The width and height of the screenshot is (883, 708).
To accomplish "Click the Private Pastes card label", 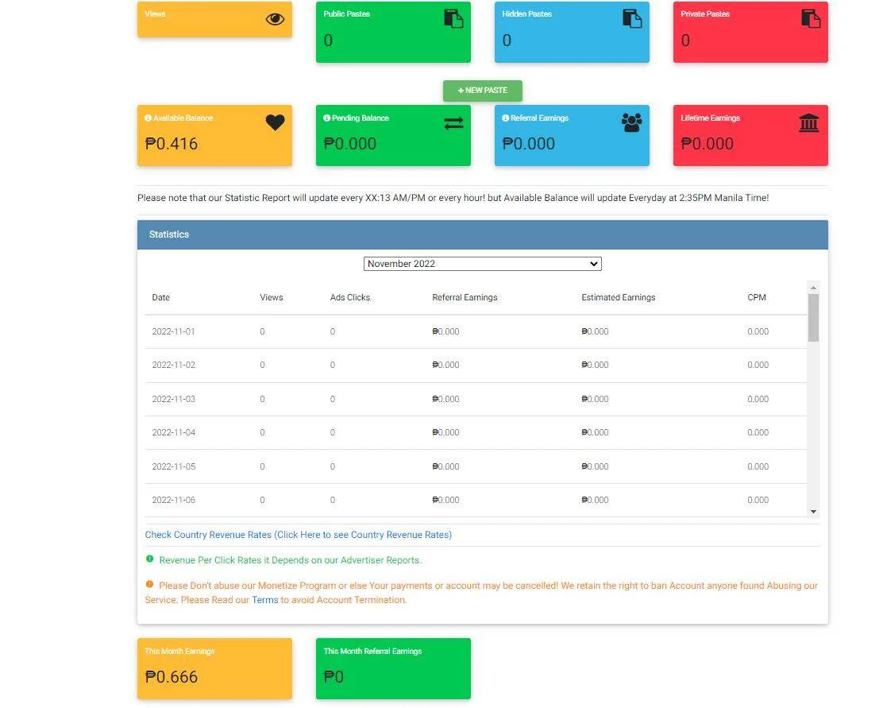I will point(705,14).
